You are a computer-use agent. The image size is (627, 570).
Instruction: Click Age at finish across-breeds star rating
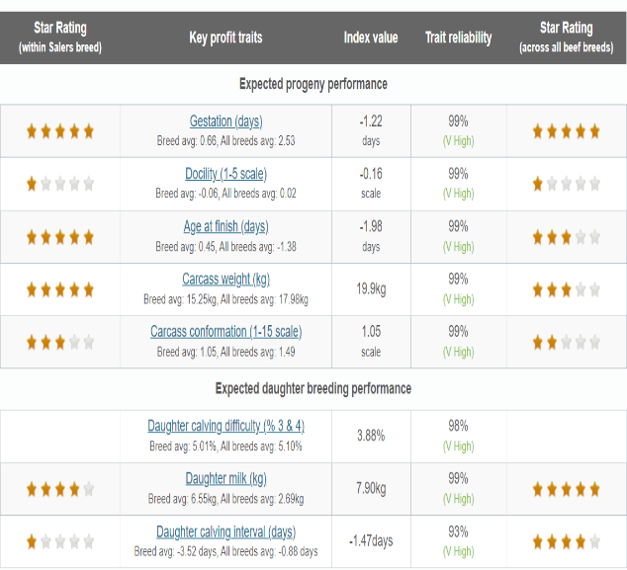(566, 237)
